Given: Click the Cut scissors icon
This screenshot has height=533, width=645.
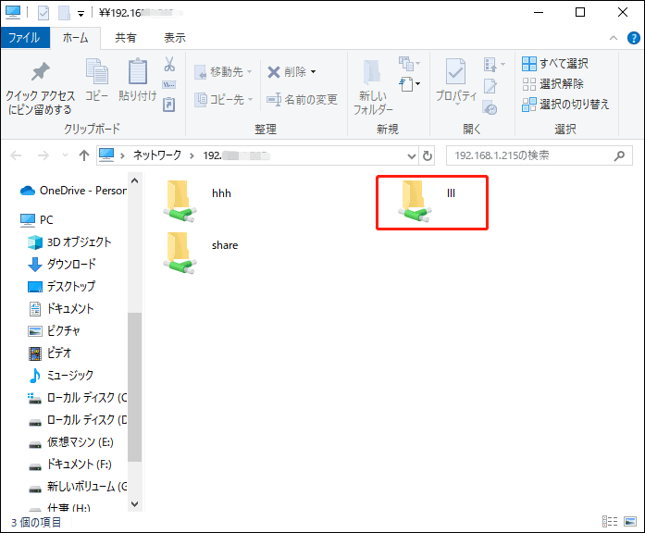Looking at the screenshot, I should (x=169, y=64).
